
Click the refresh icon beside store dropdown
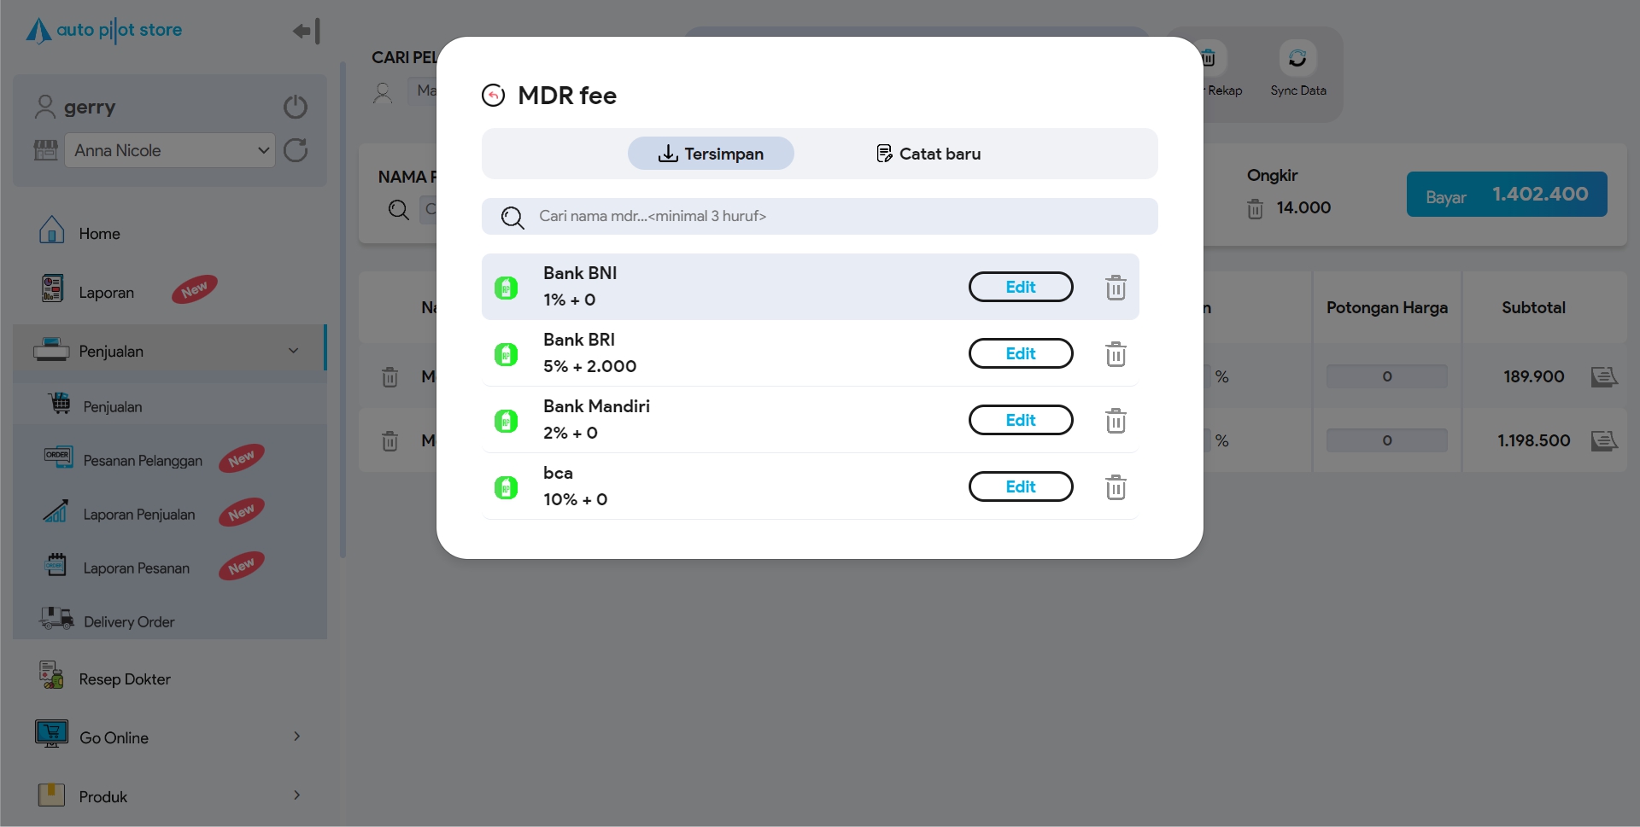(x=296, y=150)
